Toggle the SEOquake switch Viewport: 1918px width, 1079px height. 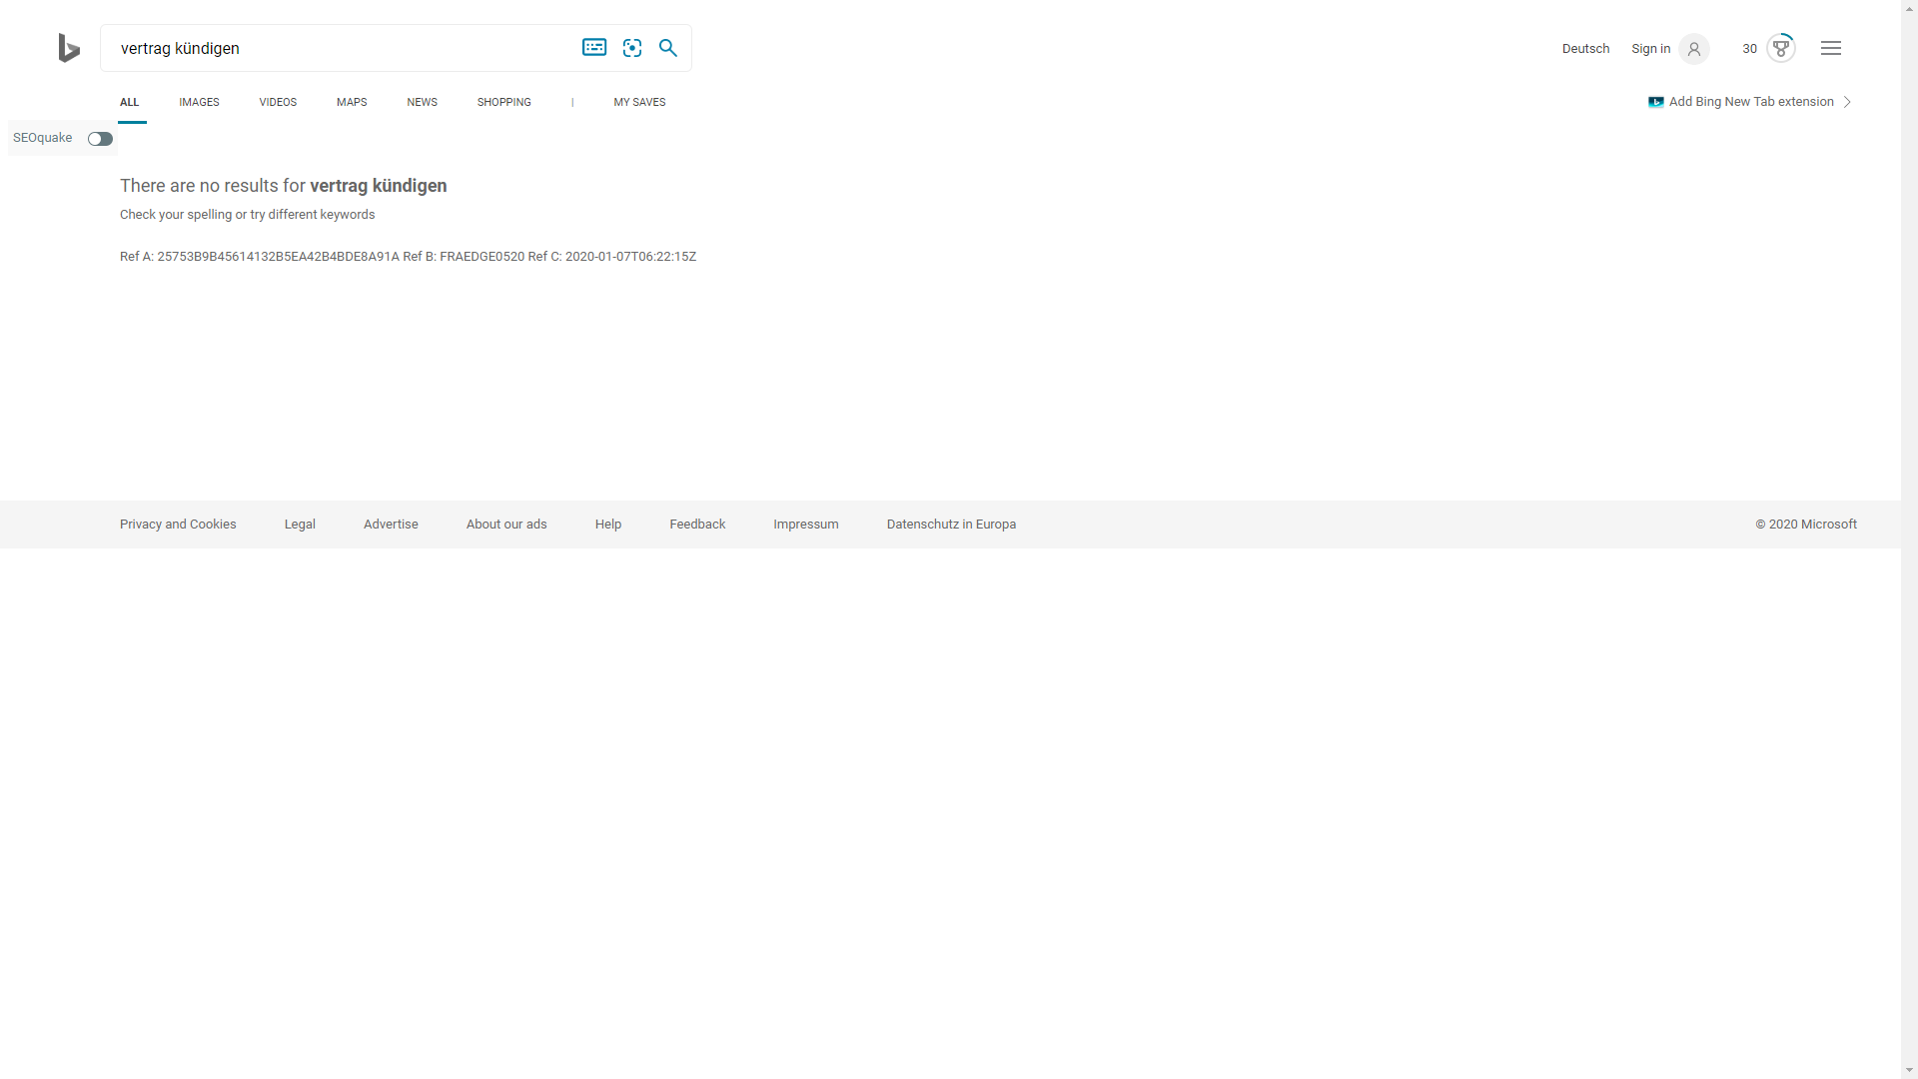point(100,139)
